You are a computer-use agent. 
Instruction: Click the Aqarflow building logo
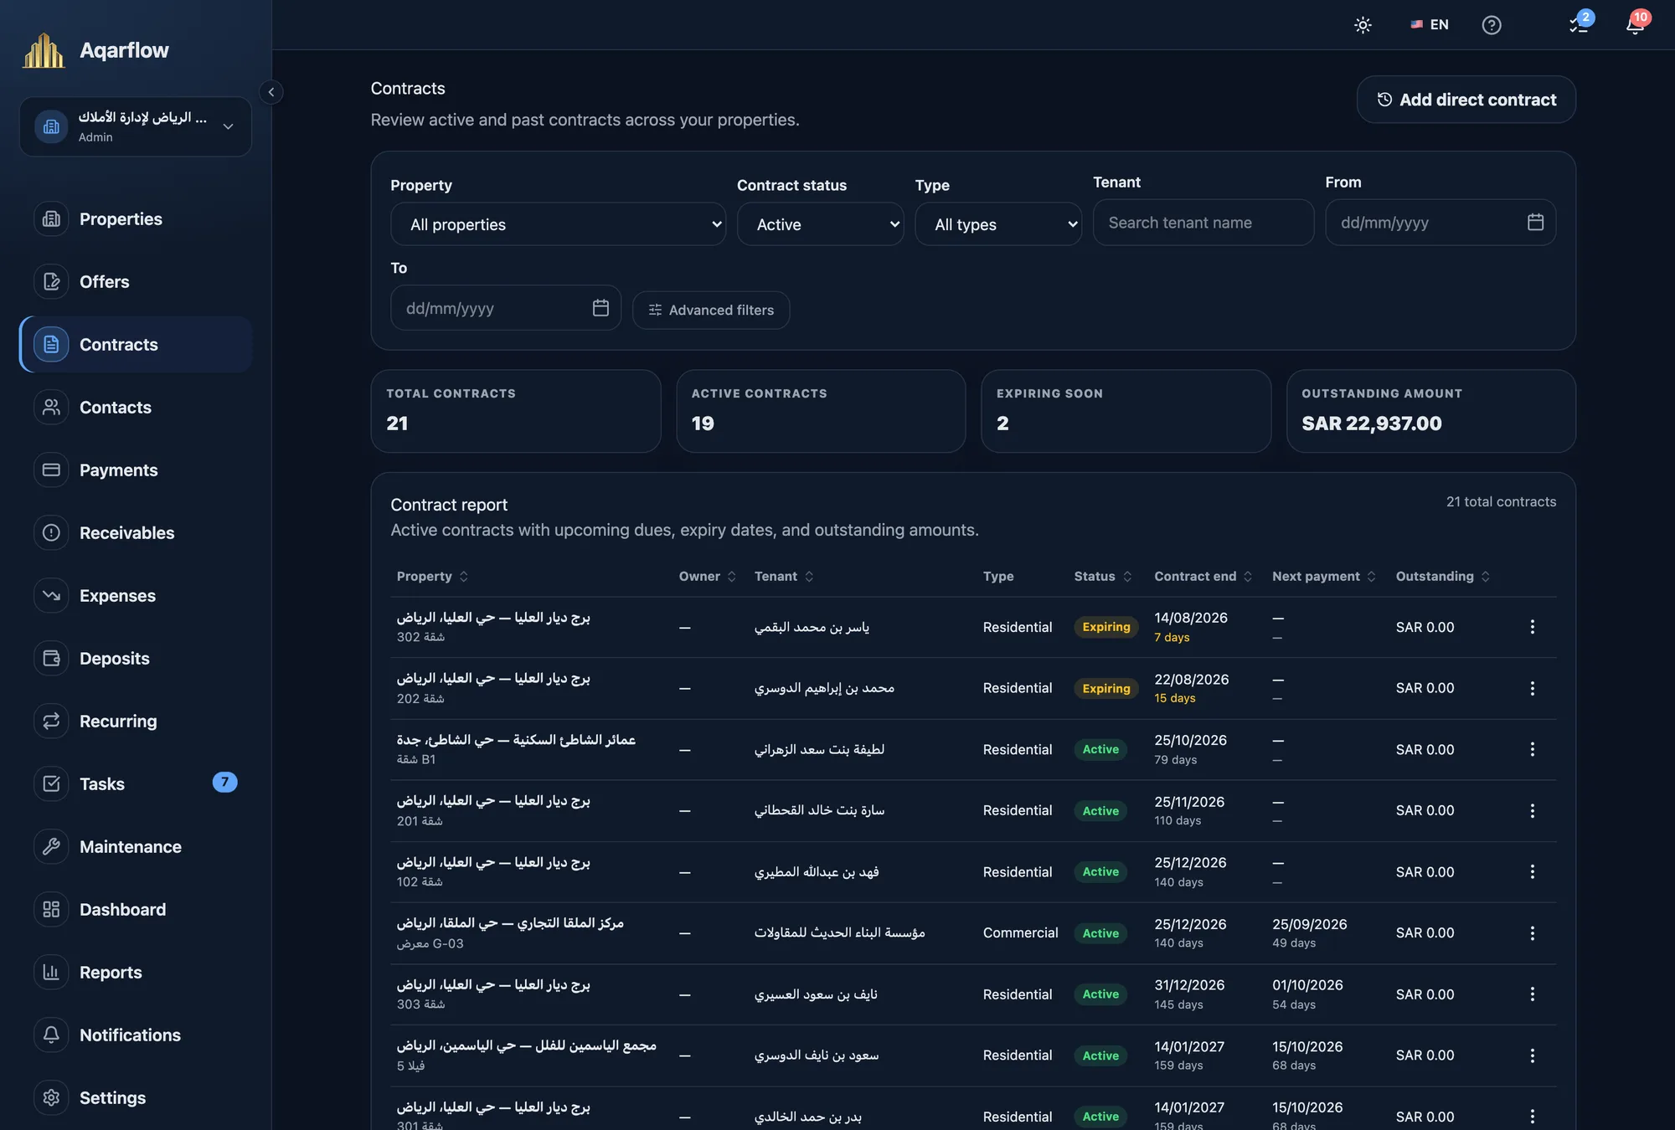pyautogui.click(x=44, y=50)
